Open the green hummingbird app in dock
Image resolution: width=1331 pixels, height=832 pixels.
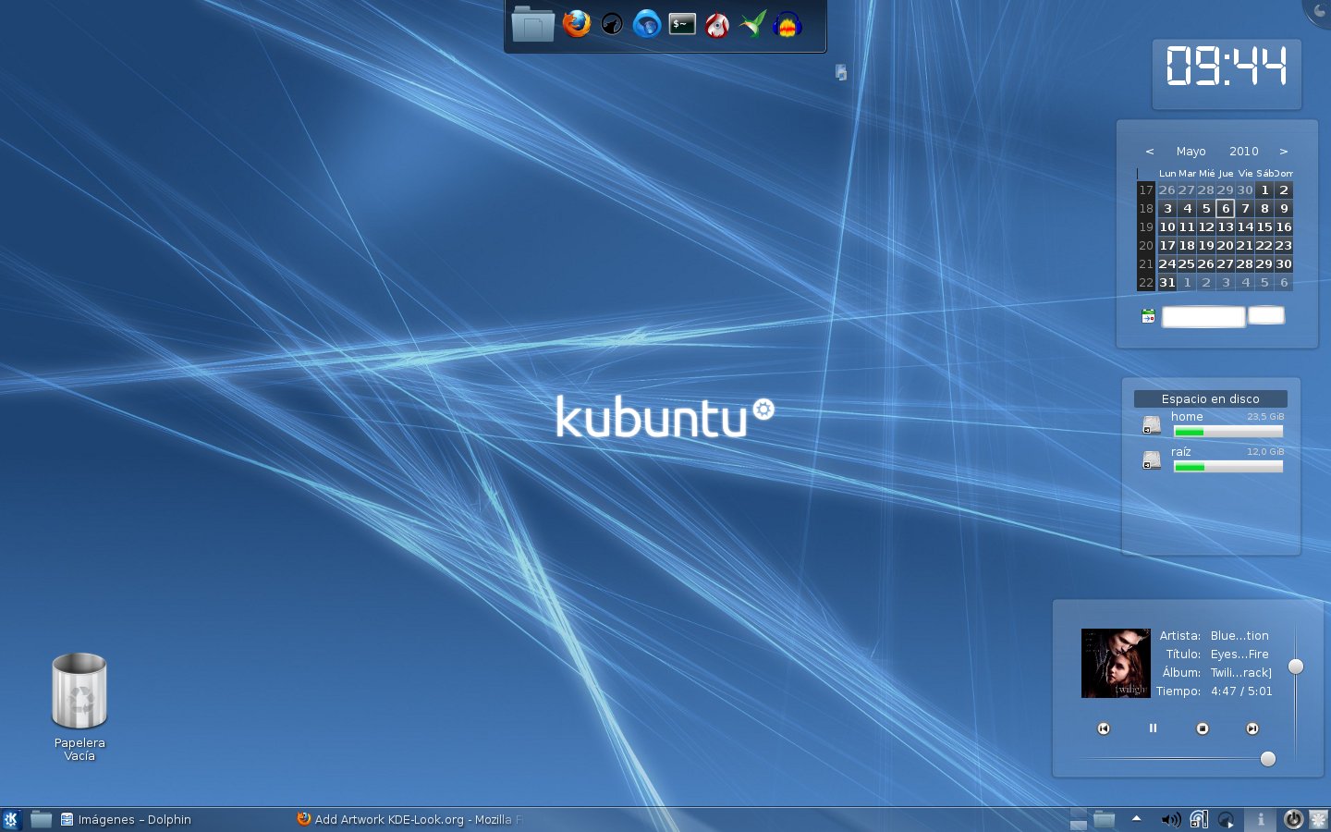tap(752, 24)
